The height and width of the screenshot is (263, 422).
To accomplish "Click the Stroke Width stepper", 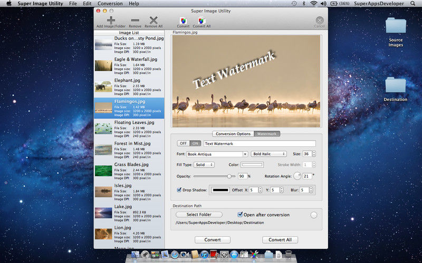I will click(314, 165).
